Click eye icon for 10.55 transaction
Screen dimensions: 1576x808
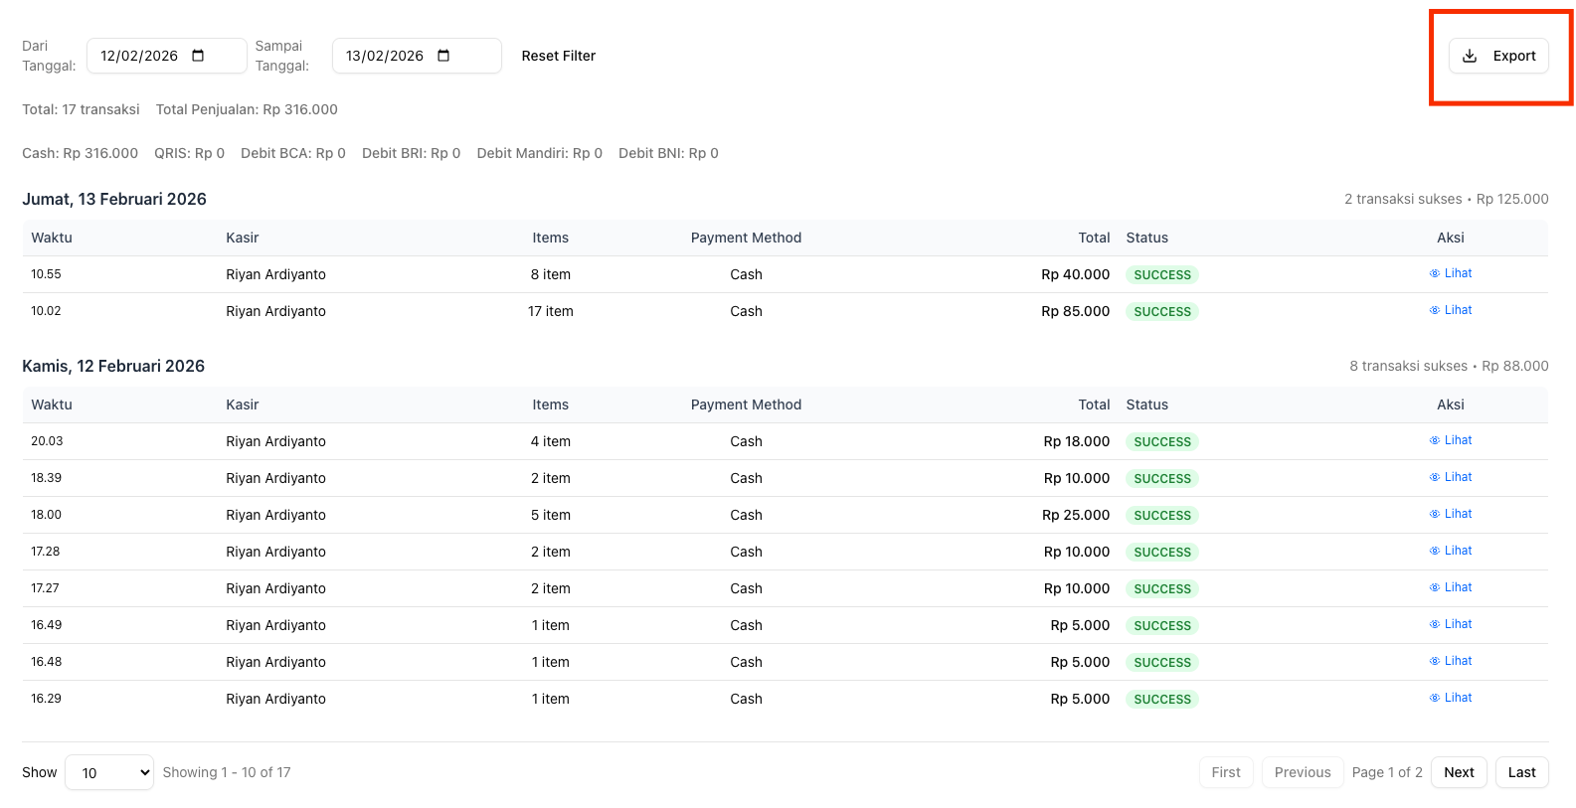pos(1435,273)
